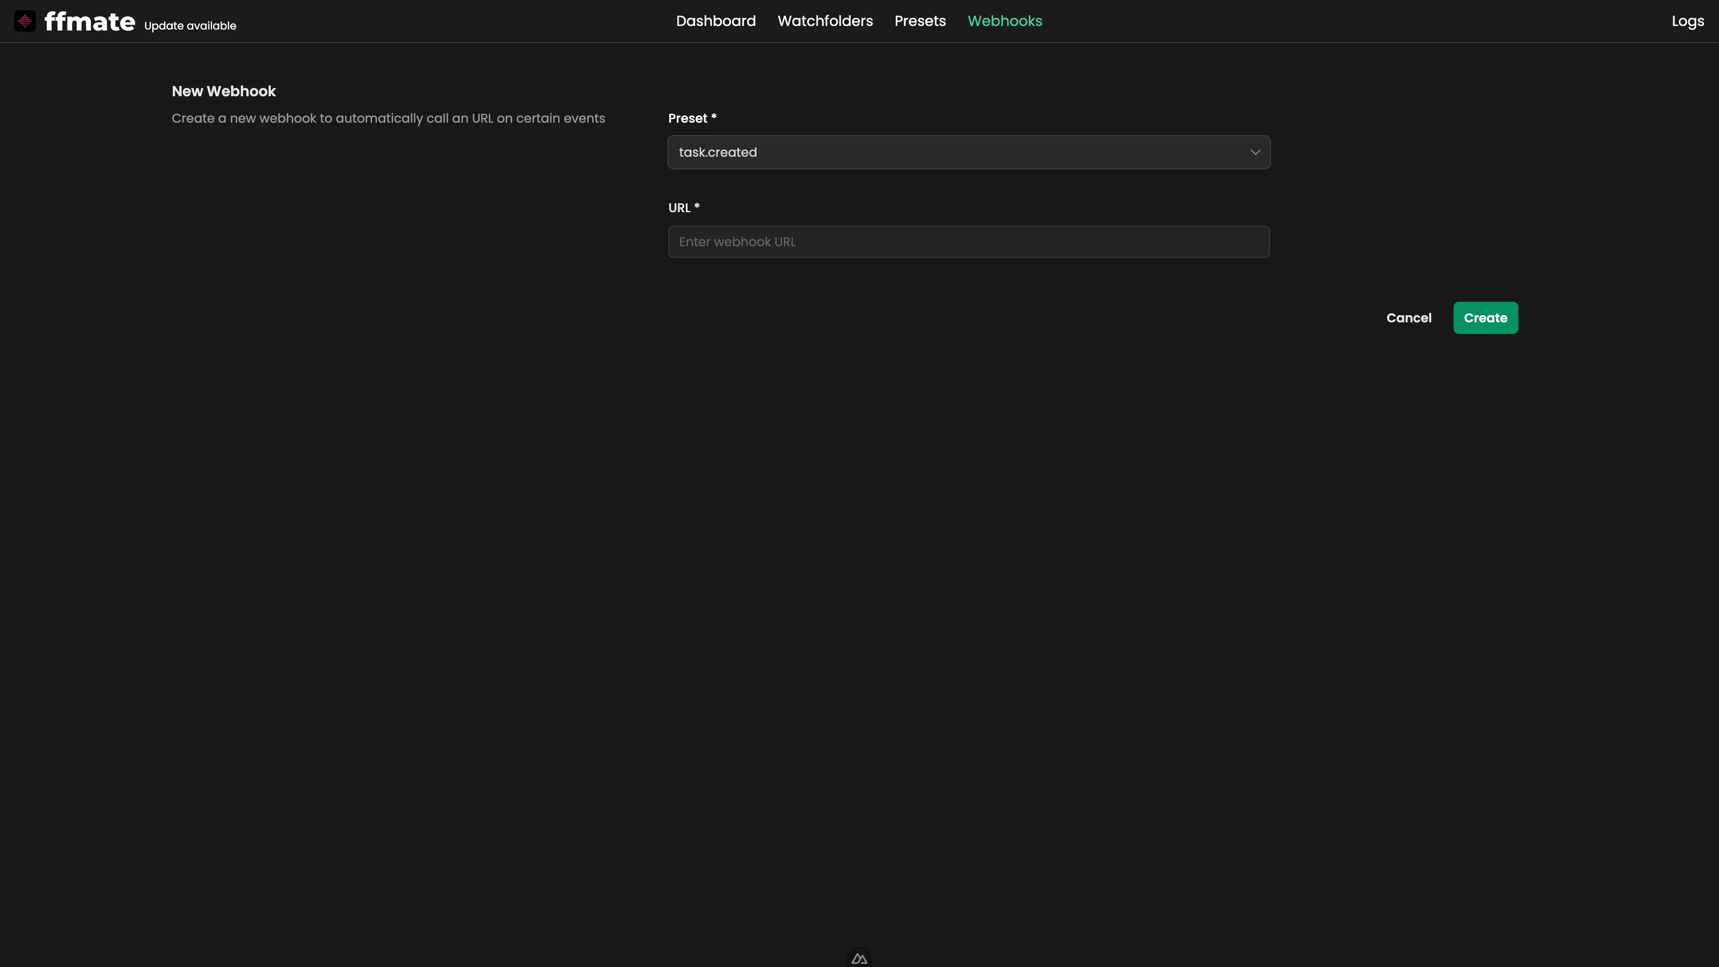1719x967 pixels.
Task: Click the New Webhook heading
Action: coord(223,91)
